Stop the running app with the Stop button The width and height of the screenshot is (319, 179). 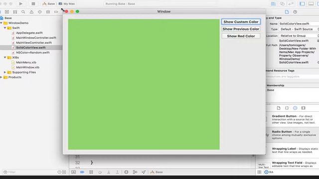point(33,3)
